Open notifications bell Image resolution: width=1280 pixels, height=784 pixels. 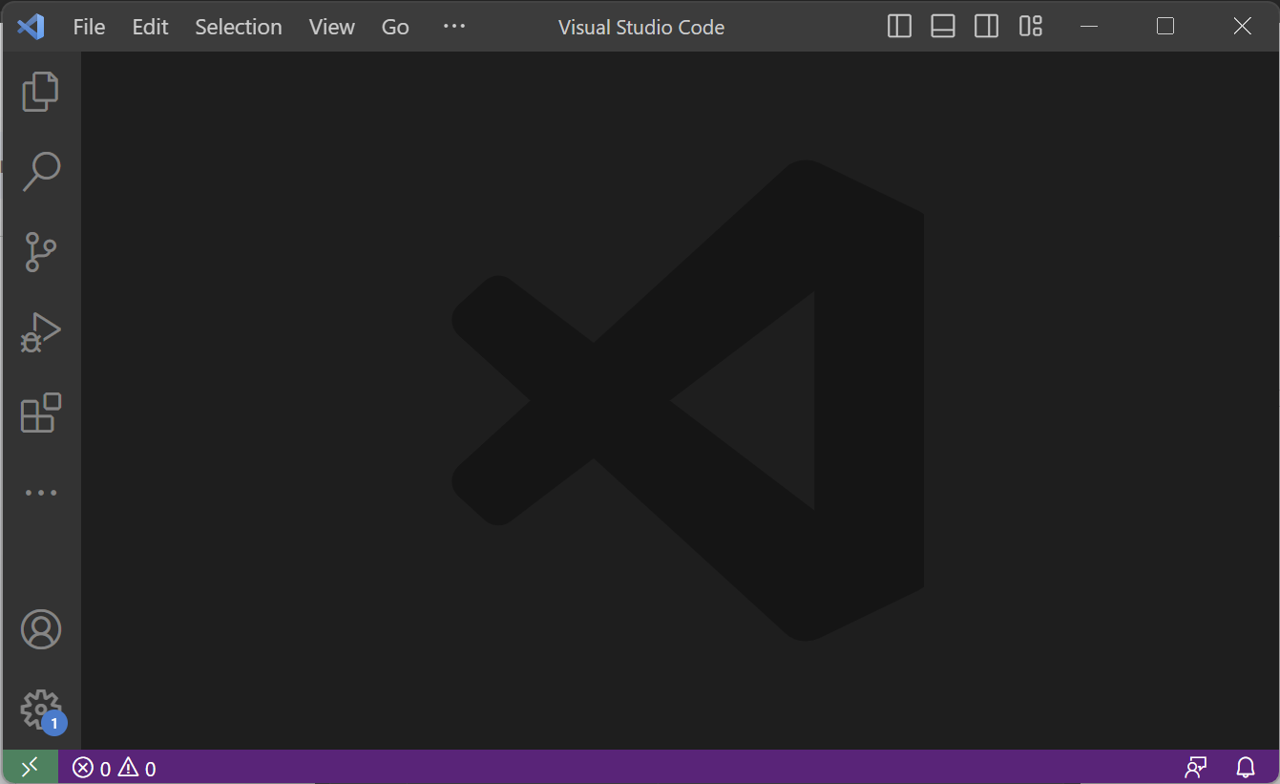coord(1246,768)
